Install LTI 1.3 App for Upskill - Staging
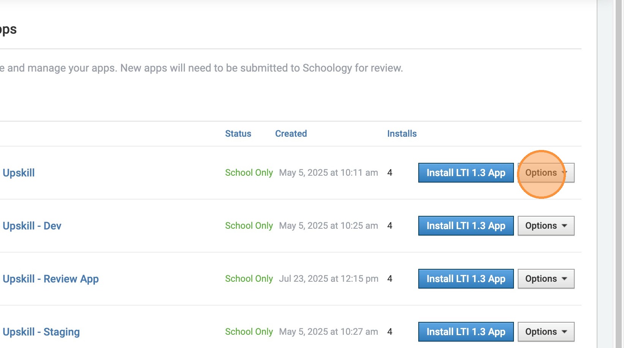 (x=466, y=332)
